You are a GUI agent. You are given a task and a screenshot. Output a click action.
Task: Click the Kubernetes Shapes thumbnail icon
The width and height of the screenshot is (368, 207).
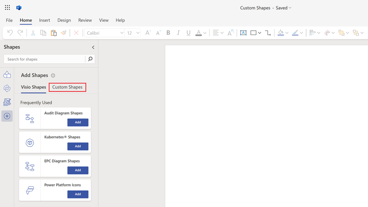pyautogui.click(x=30, y=143)
